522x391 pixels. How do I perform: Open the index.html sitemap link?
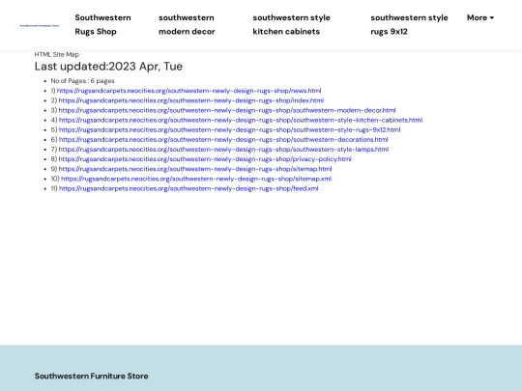click(191, 100)
